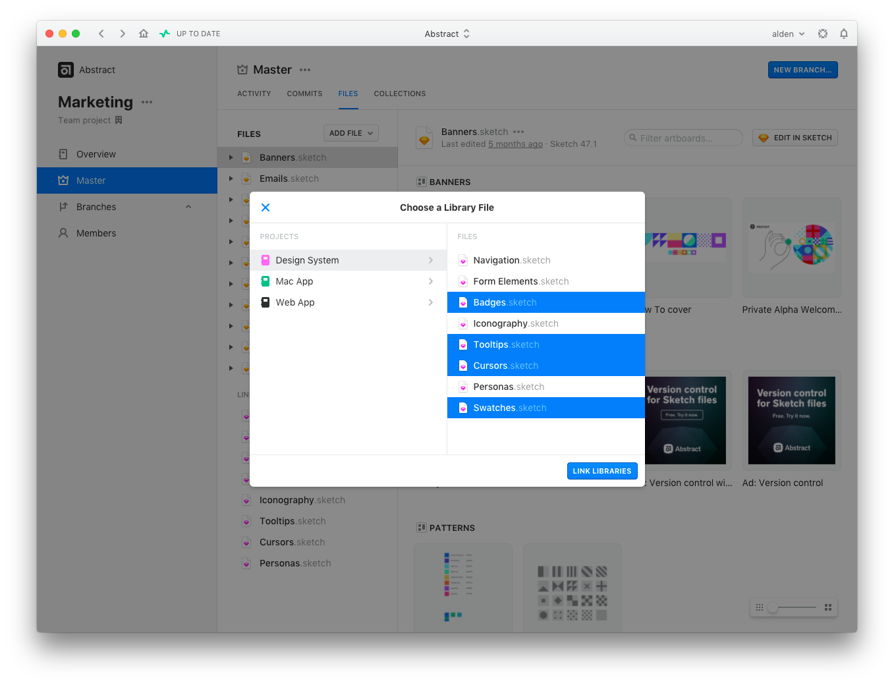Close the Choose a Library File dialog

coord(265,207)
